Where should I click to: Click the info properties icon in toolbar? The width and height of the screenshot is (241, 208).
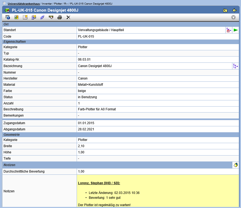coord(8,17)
